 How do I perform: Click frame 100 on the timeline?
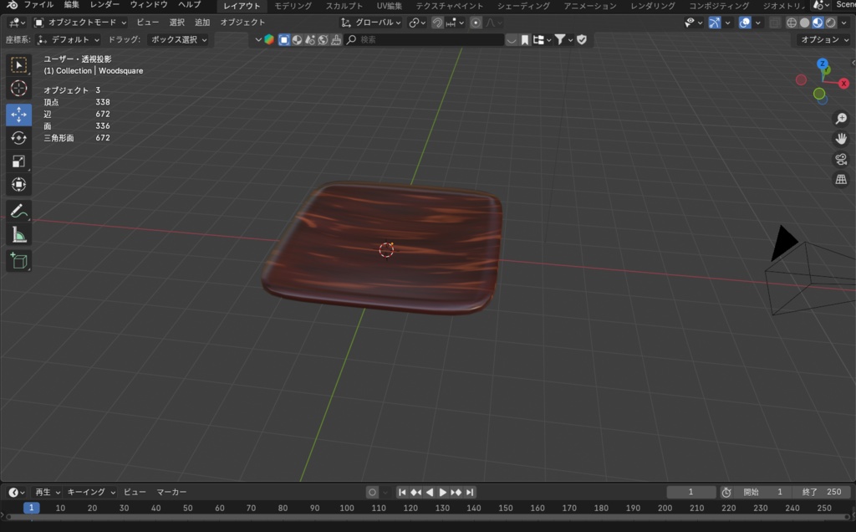click(x=346, y=507)
